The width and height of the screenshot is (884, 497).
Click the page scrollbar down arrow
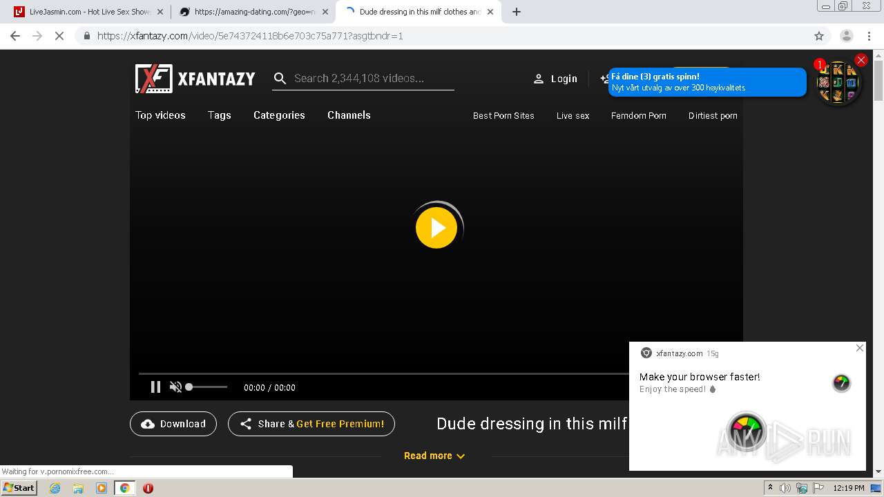click(878, 471)
